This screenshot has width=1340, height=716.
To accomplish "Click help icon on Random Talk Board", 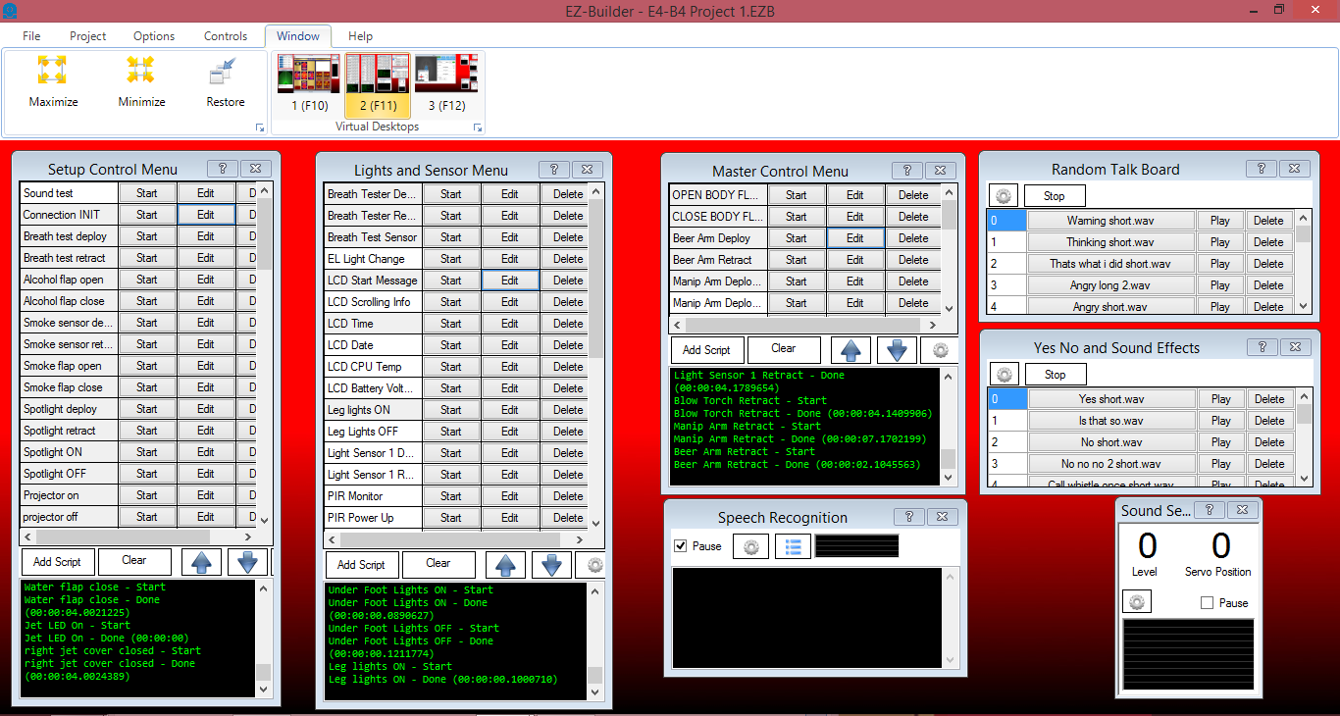I will (1261, 169).
